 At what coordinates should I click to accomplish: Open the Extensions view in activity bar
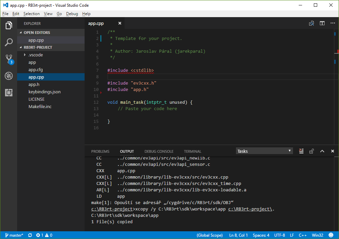[9, 93]
